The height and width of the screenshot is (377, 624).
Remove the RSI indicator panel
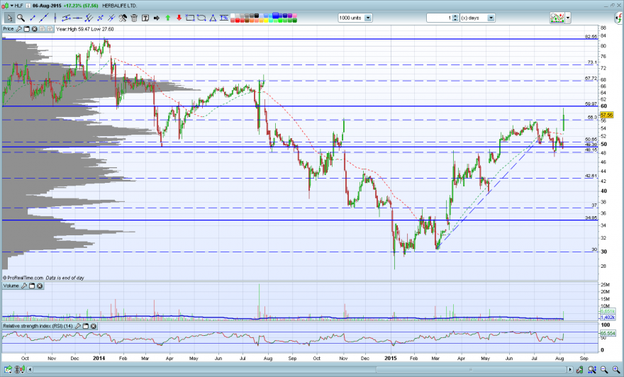point(93,326)
